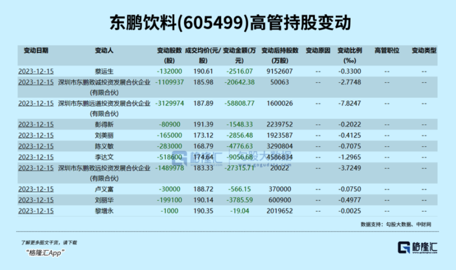Click the 变动股数(股) column header
Screen dimensions: 456x270
[169, 56]
